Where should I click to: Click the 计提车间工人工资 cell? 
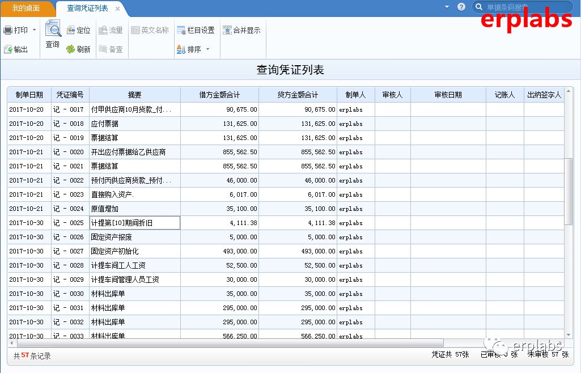coord(134,265)
